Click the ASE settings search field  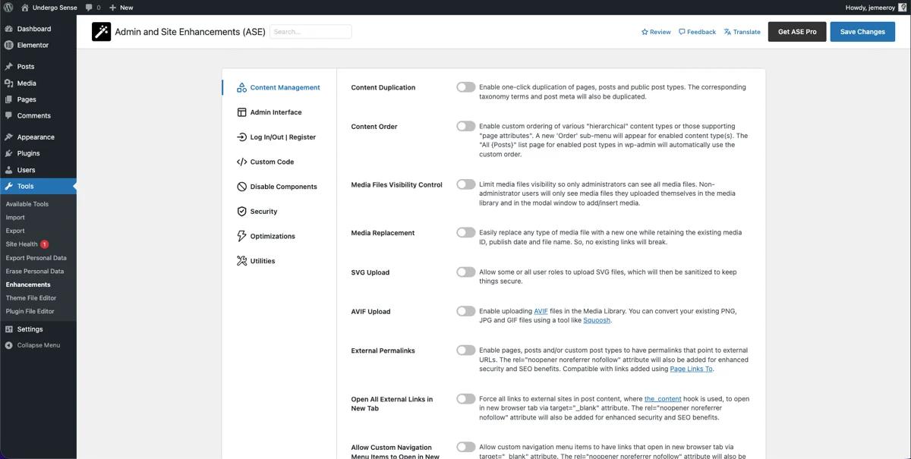click(310, 32)
